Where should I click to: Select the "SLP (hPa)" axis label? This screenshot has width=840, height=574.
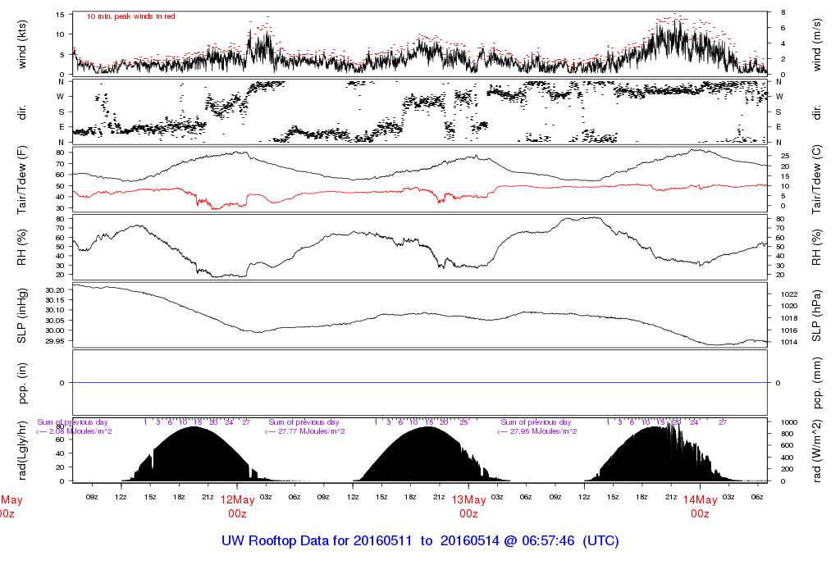[x=816, y=316]
